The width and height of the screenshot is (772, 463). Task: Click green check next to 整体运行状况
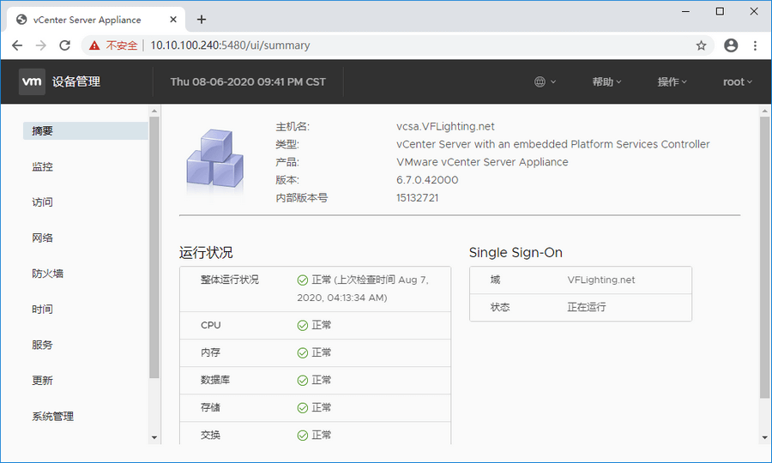pyautogui.click(x=302, y=280)
